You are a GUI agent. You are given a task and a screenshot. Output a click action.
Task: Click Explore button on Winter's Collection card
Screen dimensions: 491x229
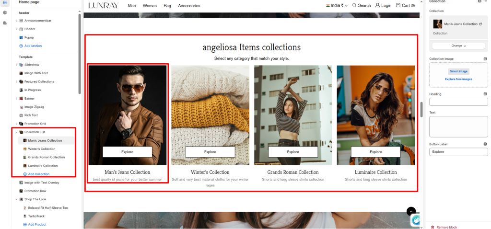coord(210,152)
